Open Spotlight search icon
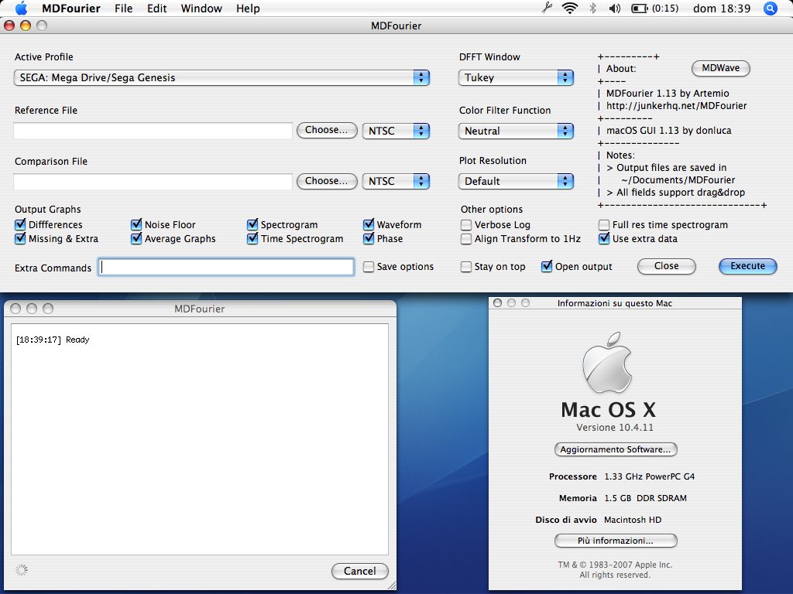 click(771, 8)
